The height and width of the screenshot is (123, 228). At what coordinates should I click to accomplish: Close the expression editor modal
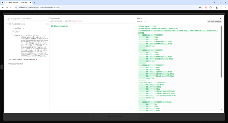point(221,19)
